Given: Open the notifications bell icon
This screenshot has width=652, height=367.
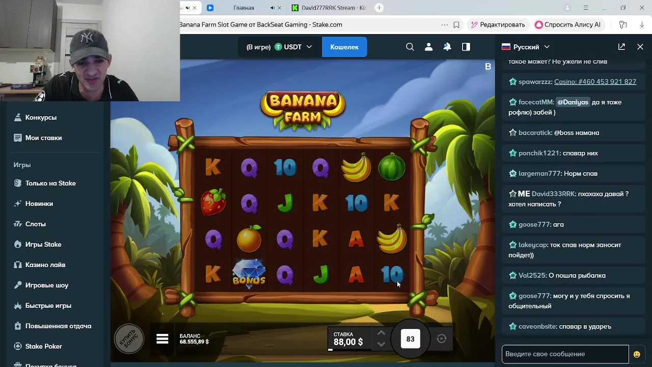Looking at the screenshot, I should [x=447, y=47].
